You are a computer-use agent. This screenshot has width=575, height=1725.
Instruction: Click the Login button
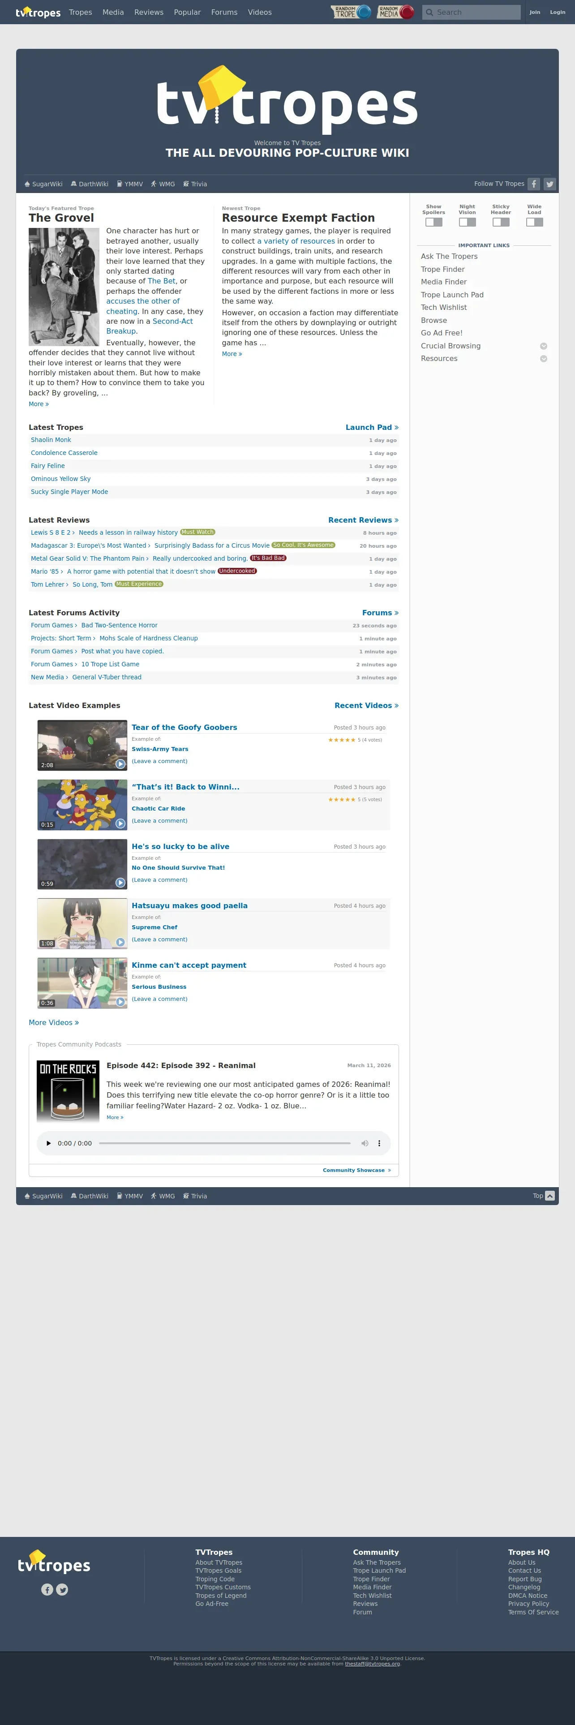(558, 12)
